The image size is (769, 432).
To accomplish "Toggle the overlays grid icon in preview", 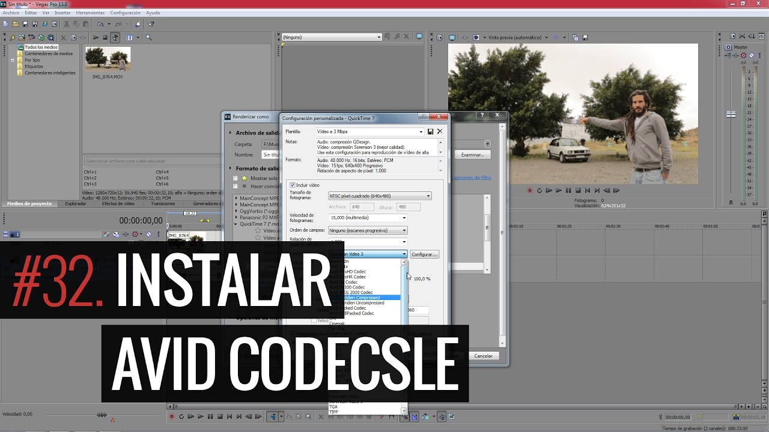I will tap(556, 37).
